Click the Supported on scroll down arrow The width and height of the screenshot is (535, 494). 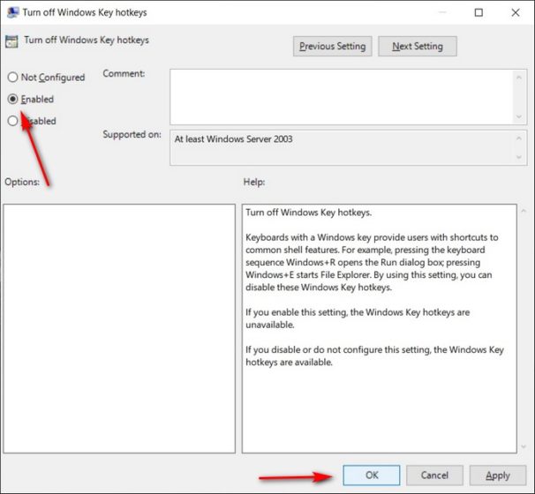tap(517, 158)
